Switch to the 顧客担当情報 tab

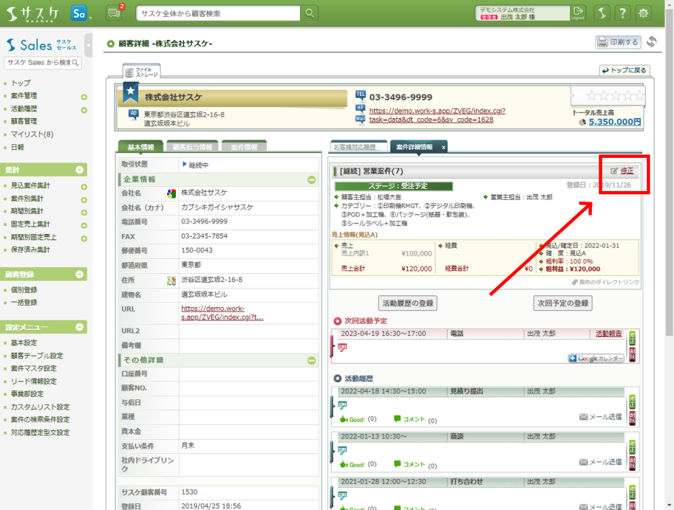pos(192,147)
